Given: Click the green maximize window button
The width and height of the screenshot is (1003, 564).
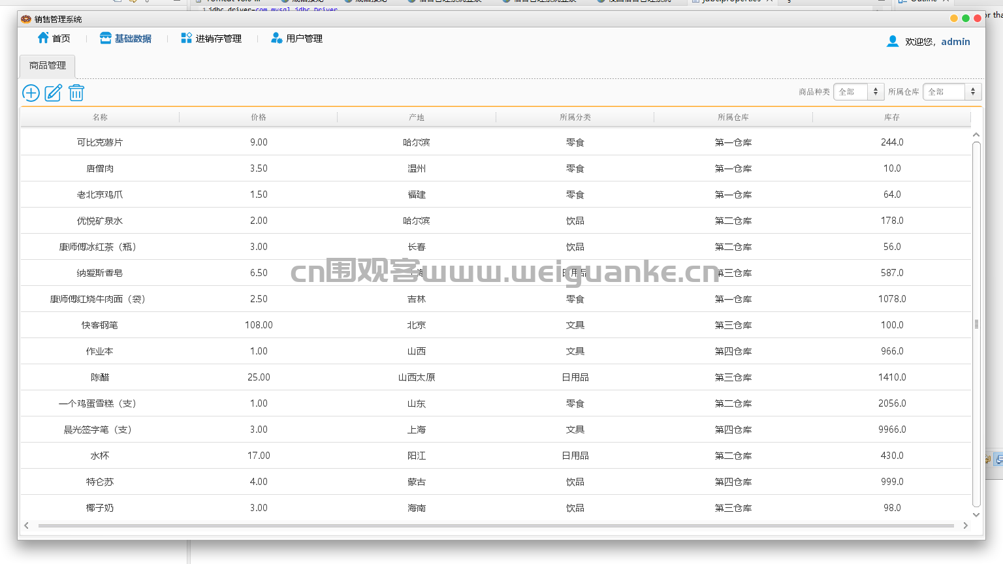Looking at the screenshot, I should [966, 18].
